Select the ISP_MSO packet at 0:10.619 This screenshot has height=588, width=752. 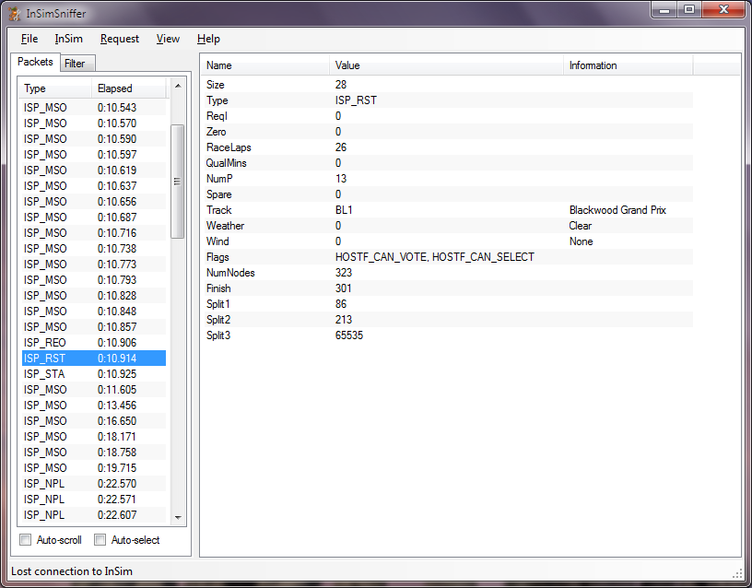[x=94, y=171]
